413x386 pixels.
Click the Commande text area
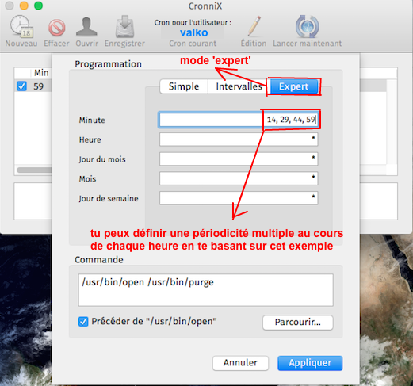(x=206, y=290)
